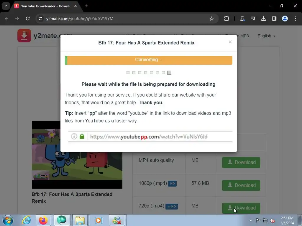Open the English language dropdown
The image size is (302, 226).
(266, 36)
